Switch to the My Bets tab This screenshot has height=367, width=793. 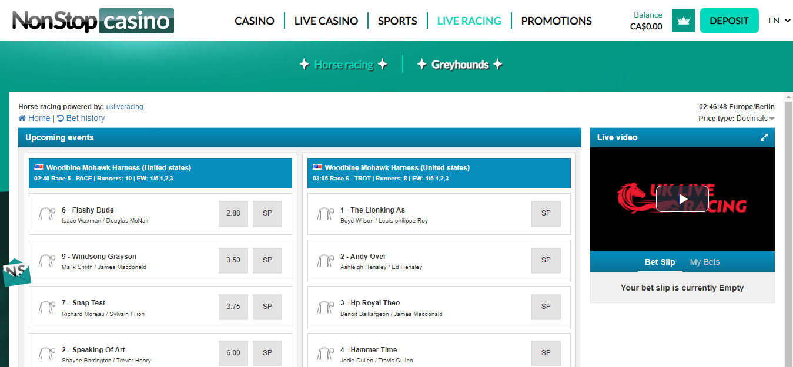click(705, 262)
